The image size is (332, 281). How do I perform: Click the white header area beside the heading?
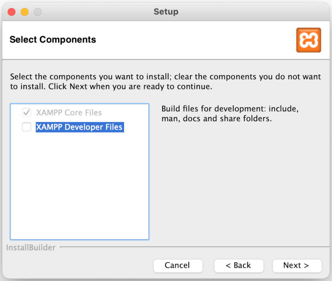[194, 40]
